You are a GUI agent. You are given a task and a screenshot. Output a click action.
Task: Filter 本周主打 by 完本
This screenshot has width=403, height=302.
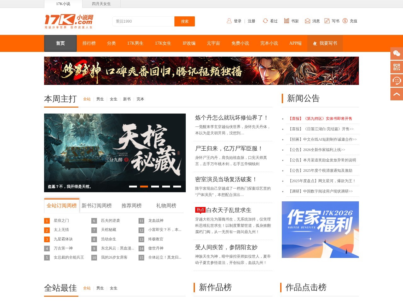(x=140, y=99)
